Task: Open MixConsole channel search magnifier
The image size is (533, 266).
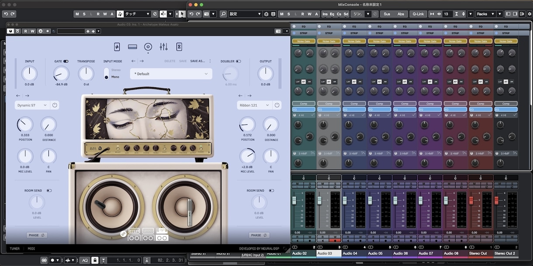Action: pos(223,14)
